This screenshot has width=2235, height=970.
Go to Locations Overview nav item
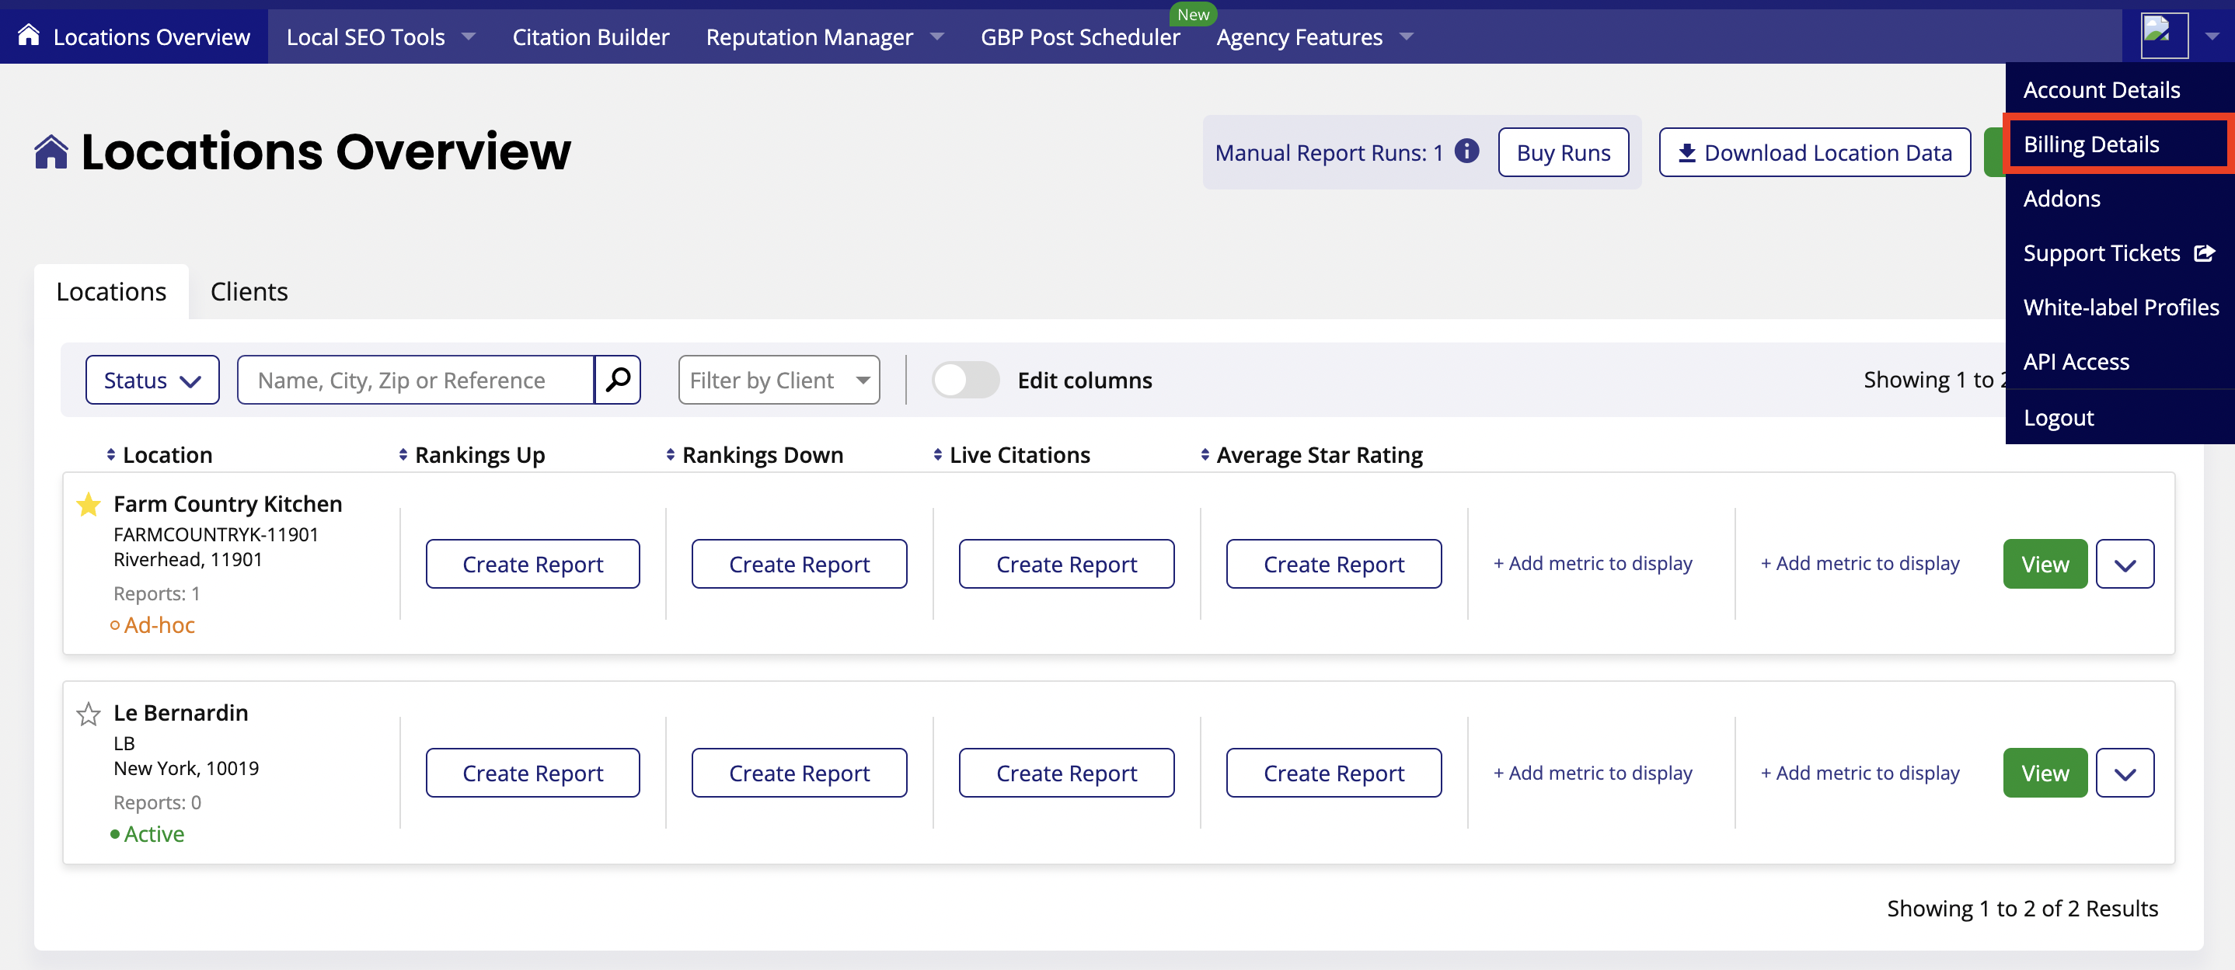point(134,37)
